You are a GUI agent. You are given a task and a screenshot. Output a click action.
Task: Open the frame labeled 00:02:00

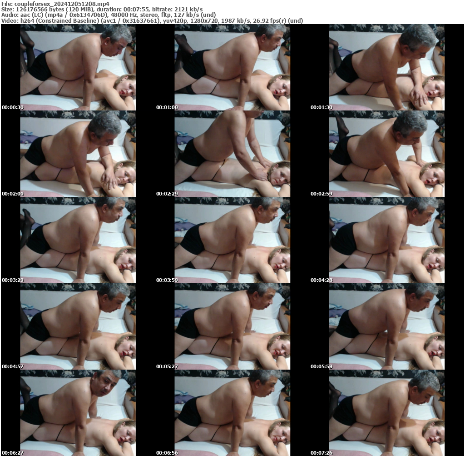coord(77,154)
